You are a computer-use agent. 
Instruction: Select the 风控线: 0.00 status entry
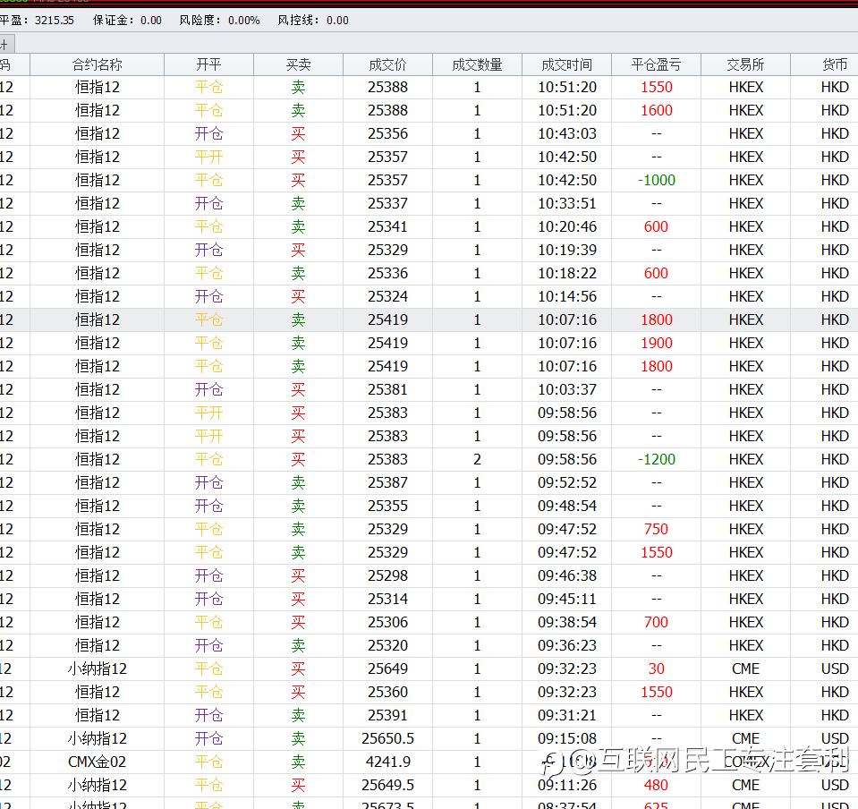coord(313,21)
